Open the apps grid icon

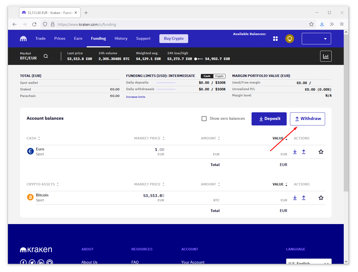(x=275, y=39)
